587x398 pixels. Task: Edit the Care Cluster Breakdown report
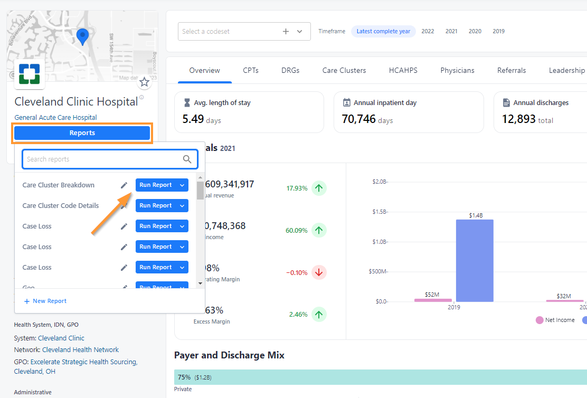coord(124,185)
